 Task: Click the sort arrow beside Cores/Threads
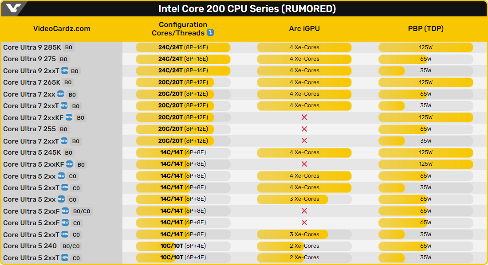[x=211, y=33]
